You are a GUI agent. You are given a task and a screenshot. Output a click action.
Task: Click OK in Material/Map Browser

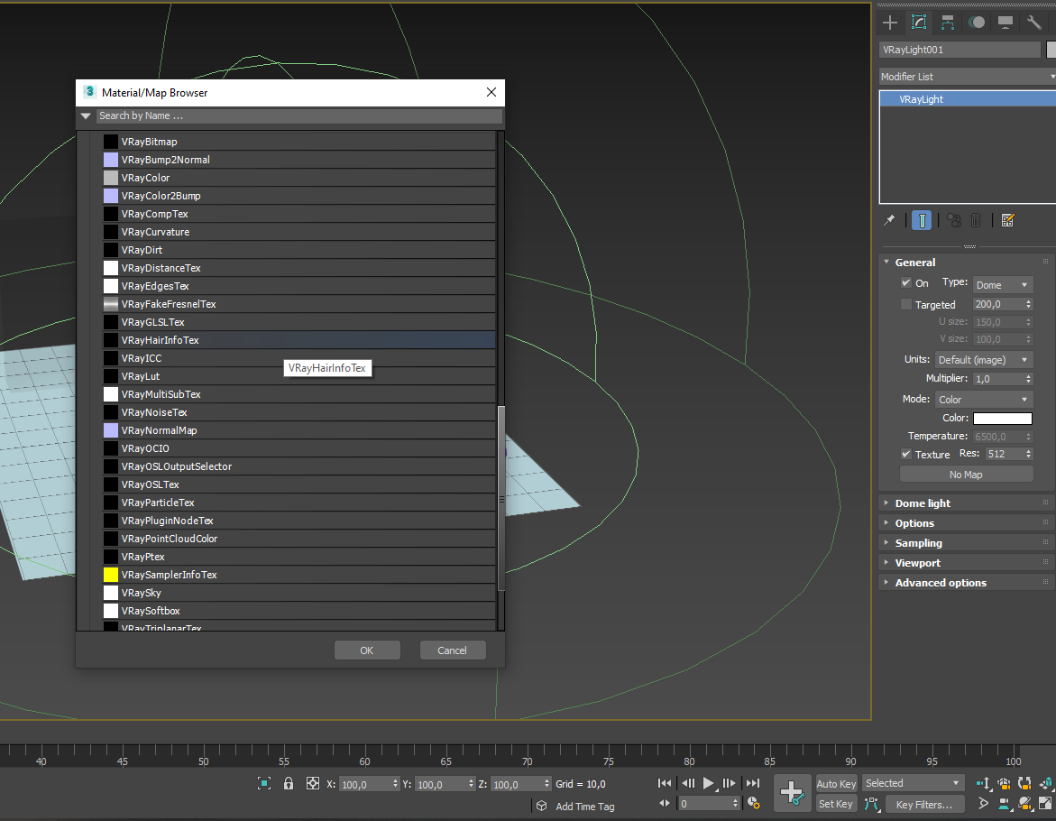coord(367,650)
